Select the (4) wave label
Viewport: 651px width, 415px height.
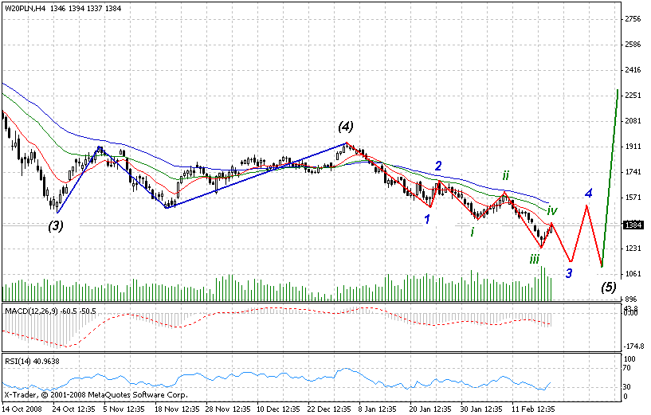(346, 126)
